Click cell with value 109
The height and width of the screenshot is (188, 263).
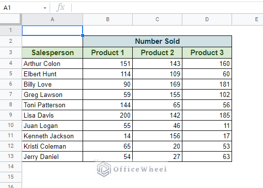pos(157,74)
